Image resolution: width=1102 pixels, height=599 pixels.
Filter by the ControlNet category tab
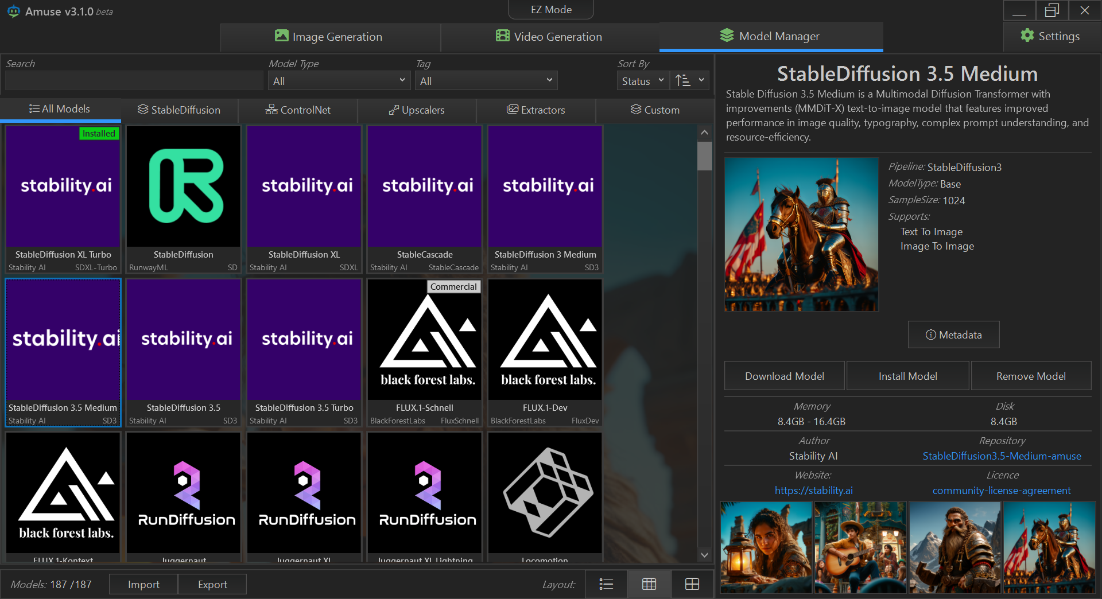[x=298, y=110]
